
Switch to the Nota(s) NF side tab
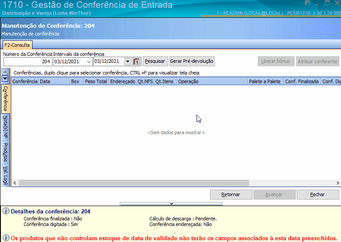(6, 127)
